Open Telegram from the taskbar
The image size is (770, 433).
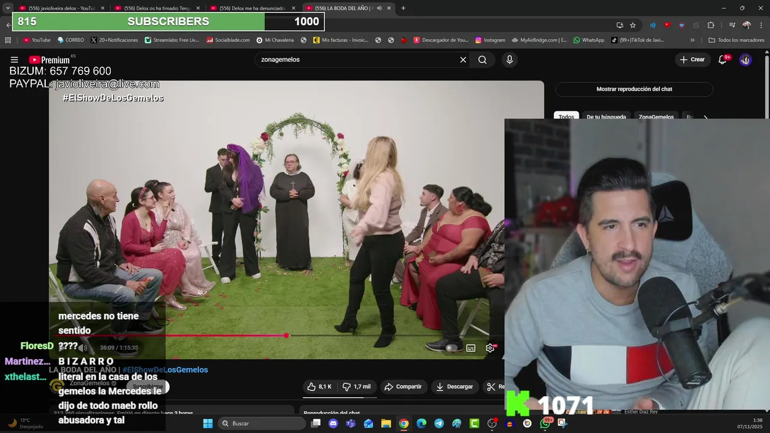439,423
